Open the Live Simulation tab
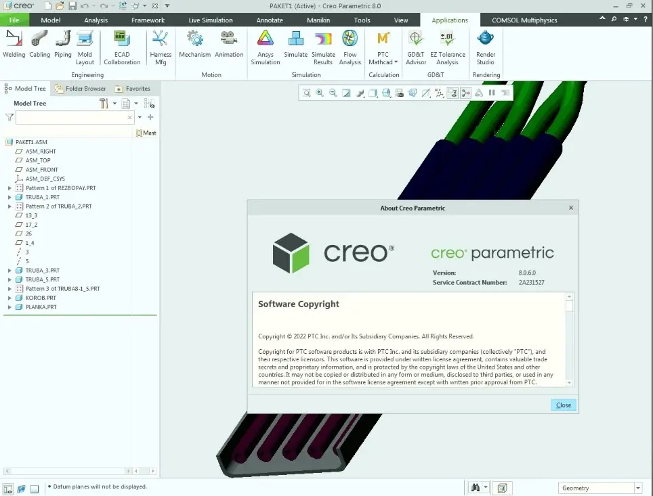The height and width of the screenshot is (496, 653). coord(210,20)
